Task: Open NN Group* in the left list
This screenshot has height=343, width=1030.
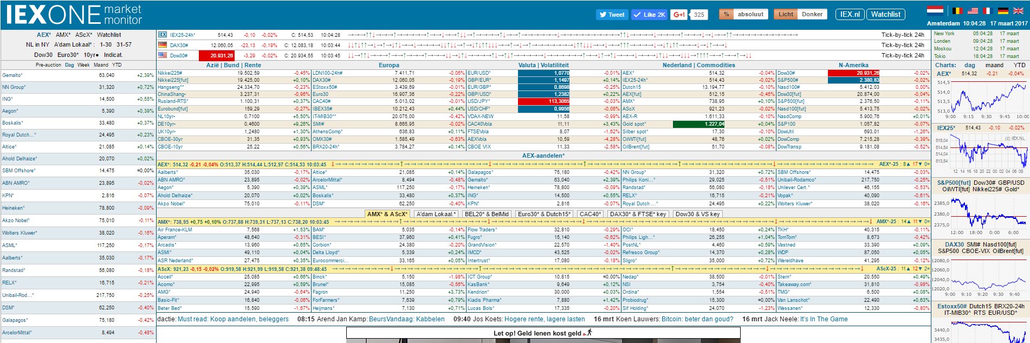Action: coord(14,87)
